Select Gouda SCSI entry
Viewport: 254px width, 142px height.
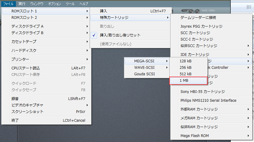coord(147,74)
